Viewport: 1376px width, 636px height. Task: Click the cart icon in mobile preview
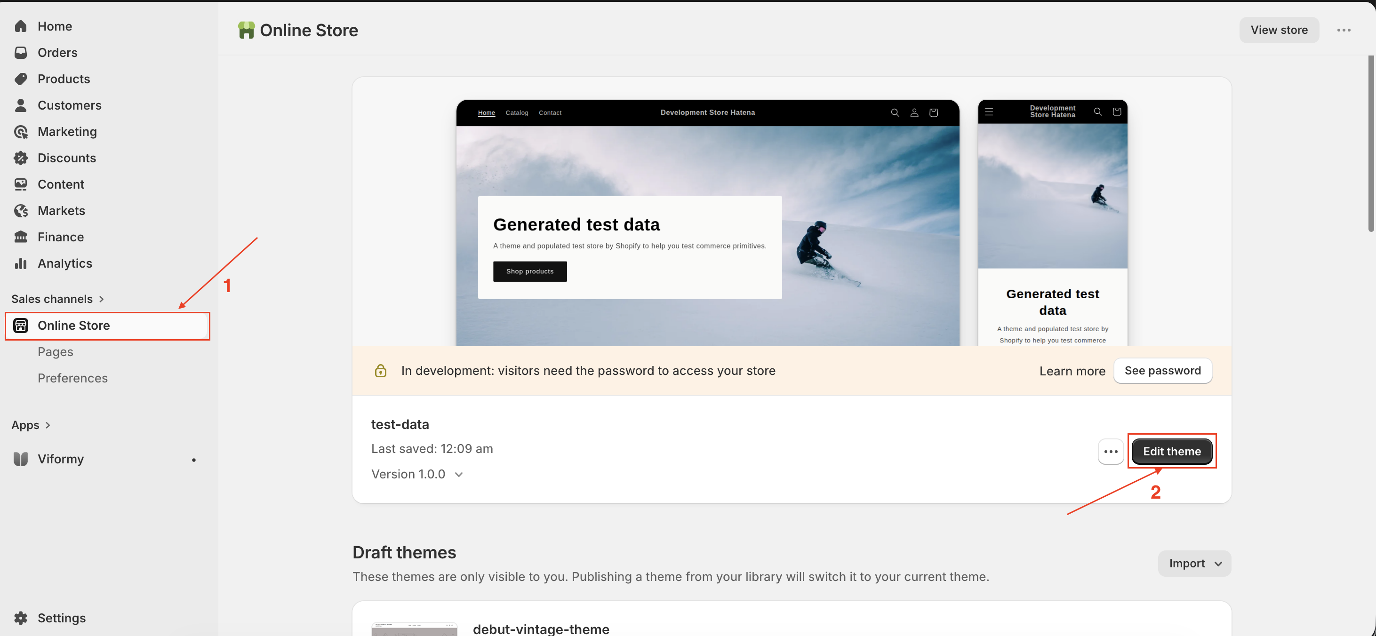1117,111
